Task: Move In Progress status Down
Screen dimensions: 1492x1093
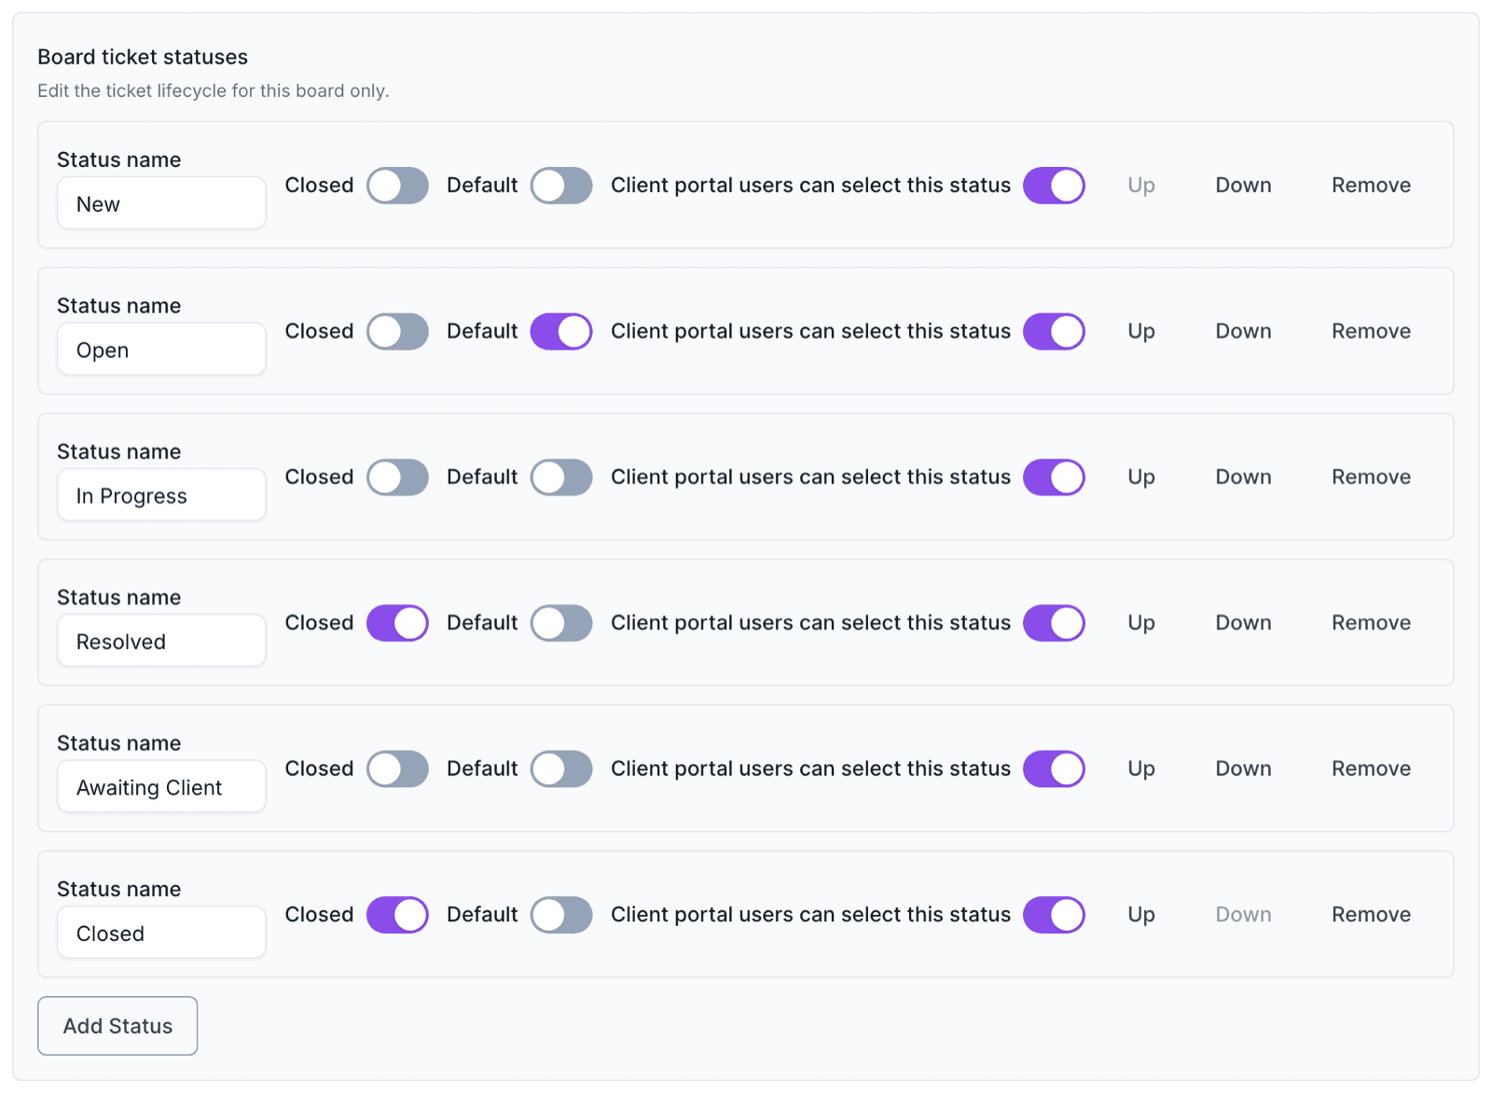Action: tap(1243, 477)
